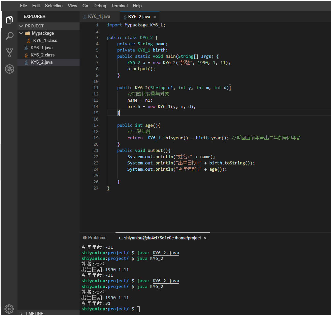
Task: Select the KY6_2.java editor tab
Action: pos(139,17)
